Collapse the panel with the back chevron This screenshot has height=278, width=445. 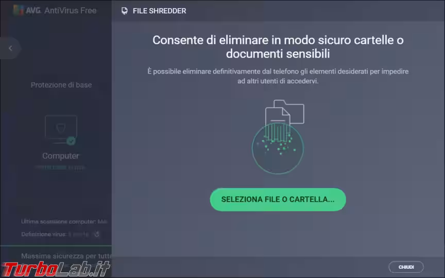click(10, 48)
